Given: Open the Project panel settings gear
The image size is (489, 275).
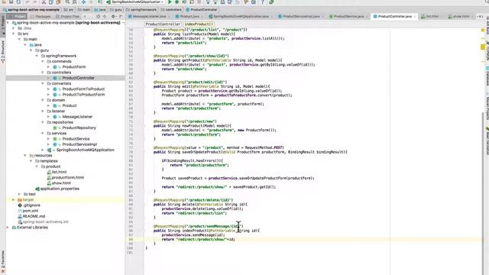Looking at the screenshot, I should pos(113,16).
